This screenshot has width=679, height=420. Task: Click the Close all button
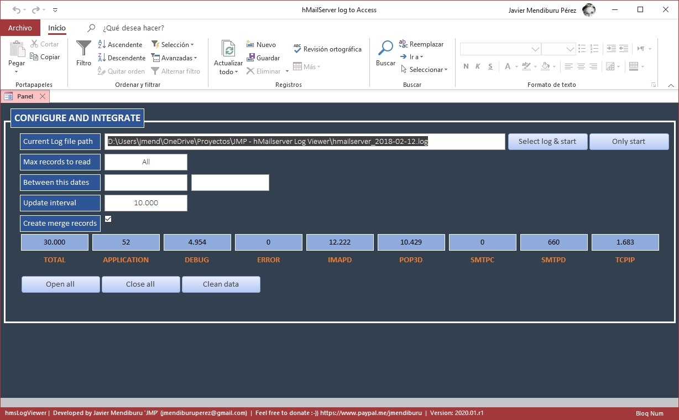point(140,284)
